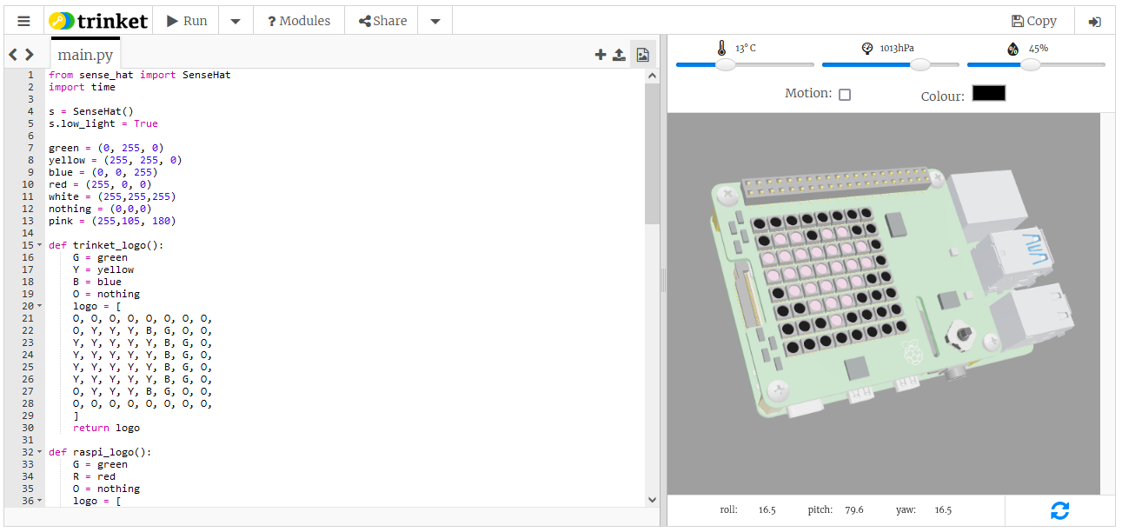Click the trinket logo

tap(98, 21)
